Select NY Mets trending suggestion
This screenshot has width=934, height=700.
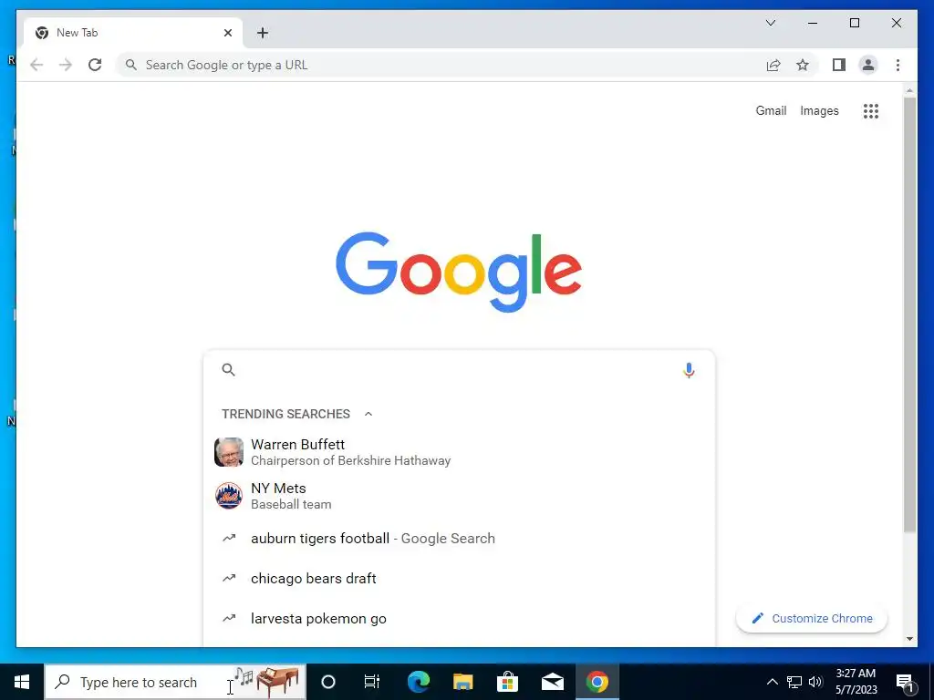pyautogui.click(x=459, y=496)
